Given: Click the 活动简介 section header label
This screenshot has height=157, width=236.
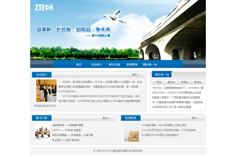Looking at the screenshot, I should tap(42, 75).
